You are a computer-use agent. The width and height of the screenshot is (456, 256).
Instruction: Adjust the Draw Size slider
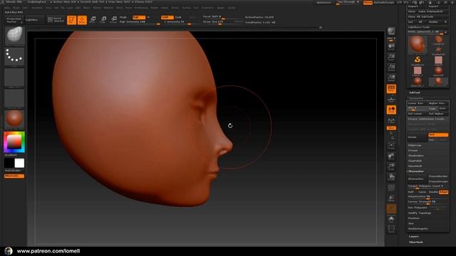coord(222,22)
